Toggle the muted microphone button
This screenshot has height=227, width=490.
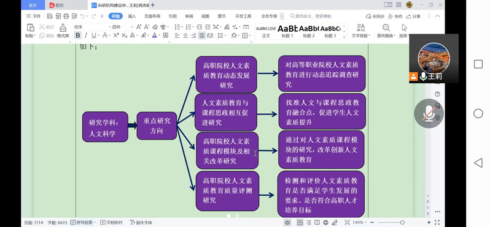coord(429,113)
